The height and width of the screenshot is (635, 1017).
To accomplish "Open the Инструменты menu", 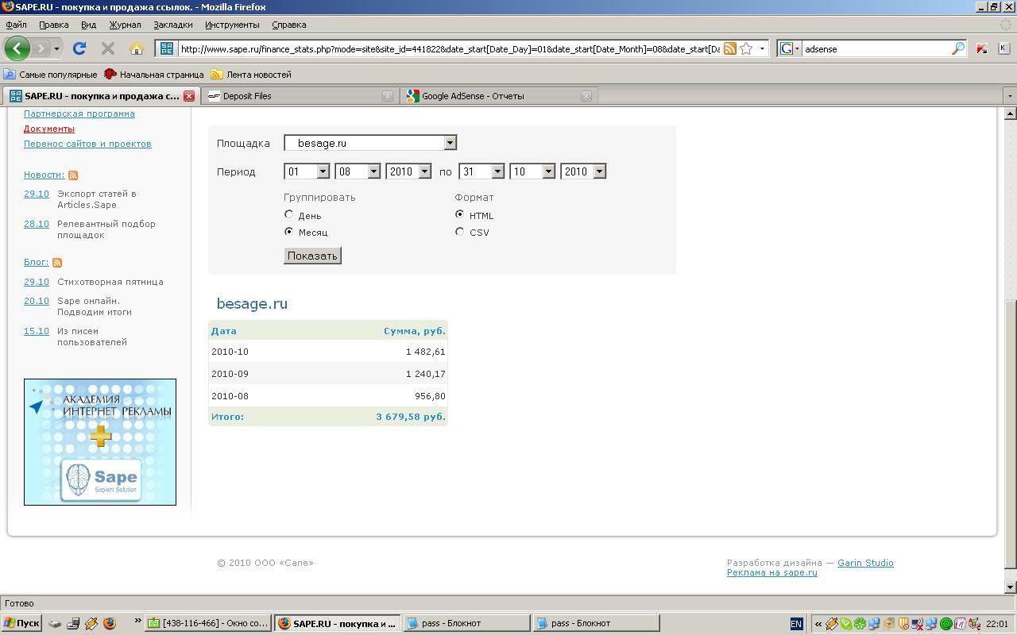I will 232,25.
